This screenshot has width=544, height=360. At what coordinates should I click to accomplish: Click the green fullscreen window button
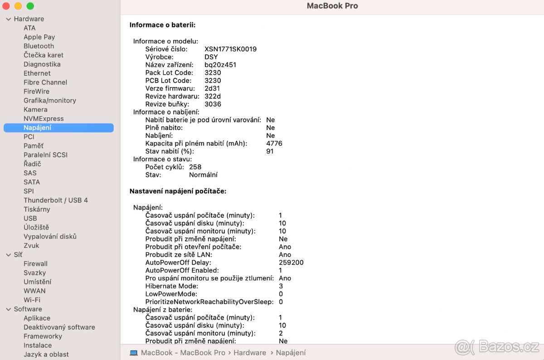pos(30,6)
